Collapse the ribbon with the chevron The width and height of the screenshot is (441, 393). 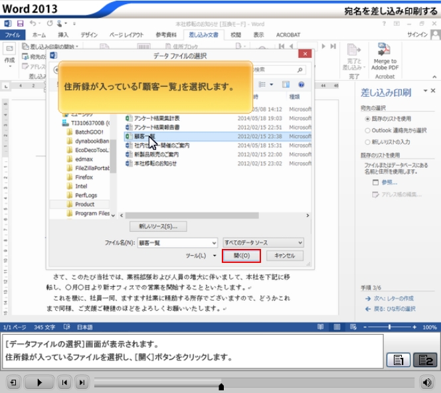[434, 77]
